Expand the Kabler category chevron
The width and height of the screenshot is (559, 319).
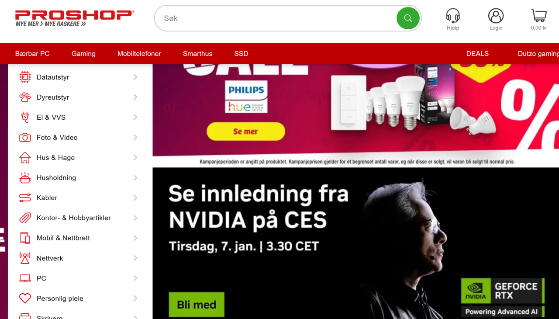(135, 198)
